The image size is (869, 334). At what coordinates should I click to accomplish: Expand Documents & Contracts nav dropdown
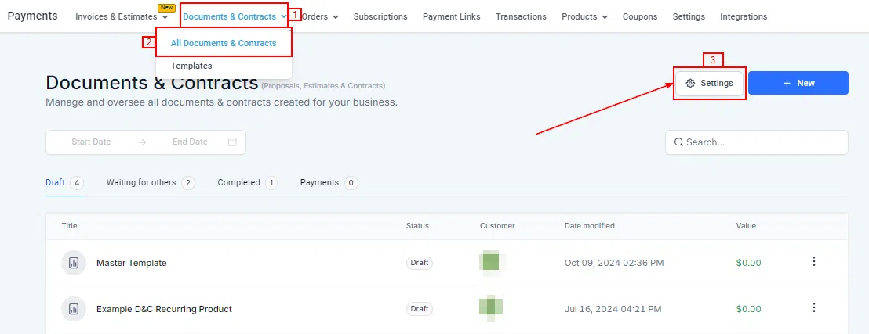pos(235,16)
